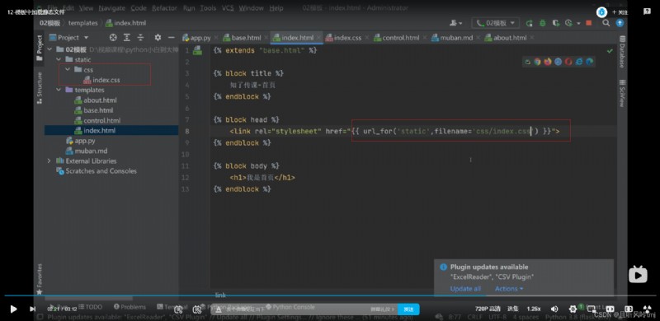Open the uploader avatar
The width and height of the screenshot is (660, 321).
tap(602, 12)
